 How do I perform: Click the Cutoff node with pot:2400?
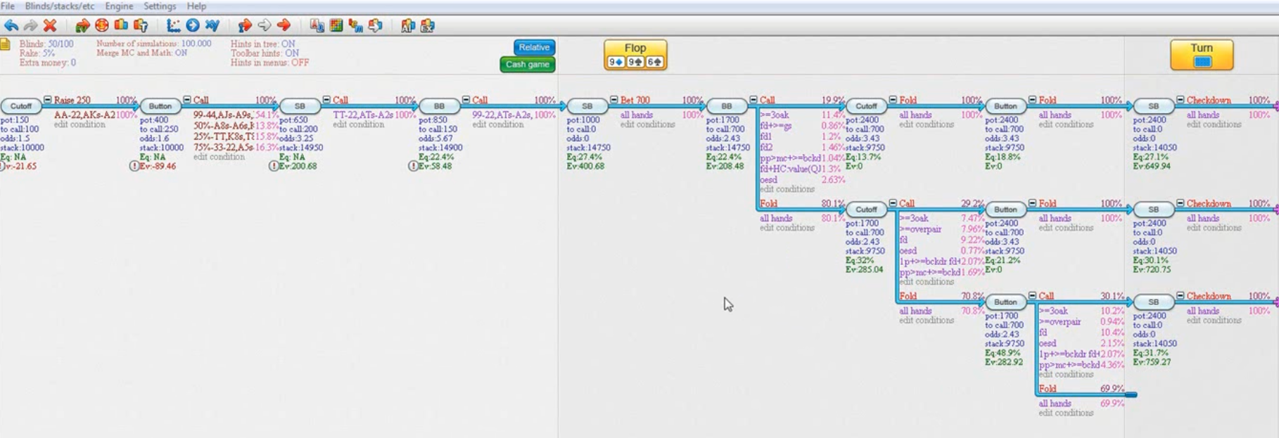point(865,106)
